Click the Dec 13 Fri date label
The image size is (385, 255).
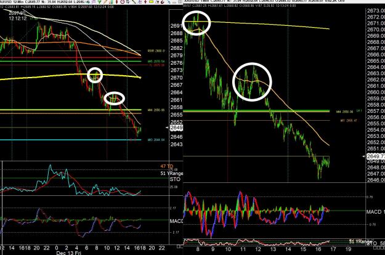click(69, 253)
